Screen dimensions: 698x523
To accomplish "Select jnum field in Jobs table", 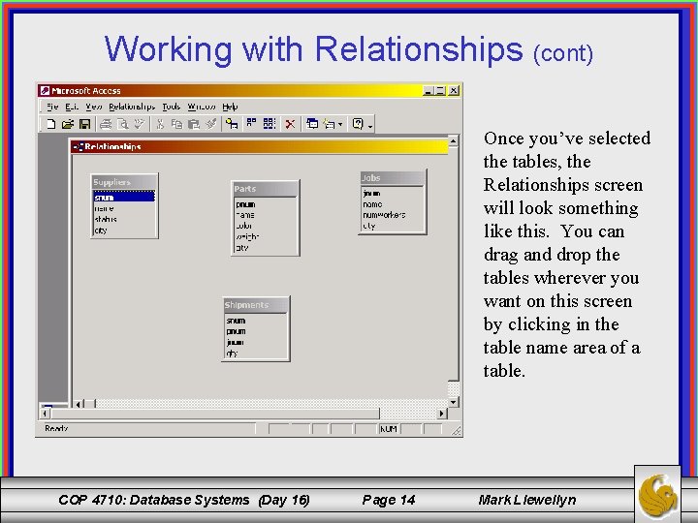I will coord(393,193).
